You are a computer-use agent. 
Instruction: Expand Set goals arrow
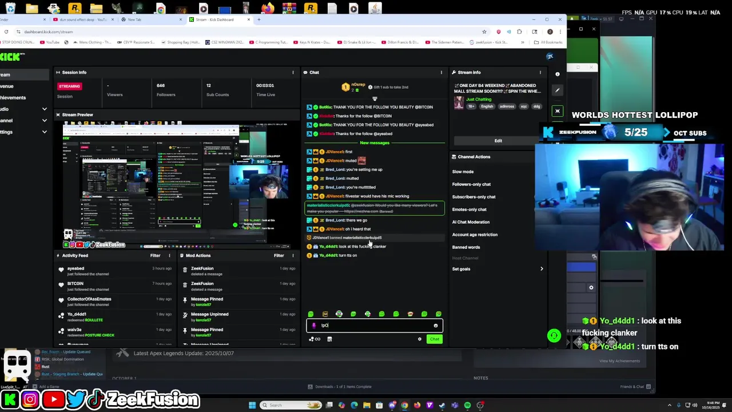point(542,269)
